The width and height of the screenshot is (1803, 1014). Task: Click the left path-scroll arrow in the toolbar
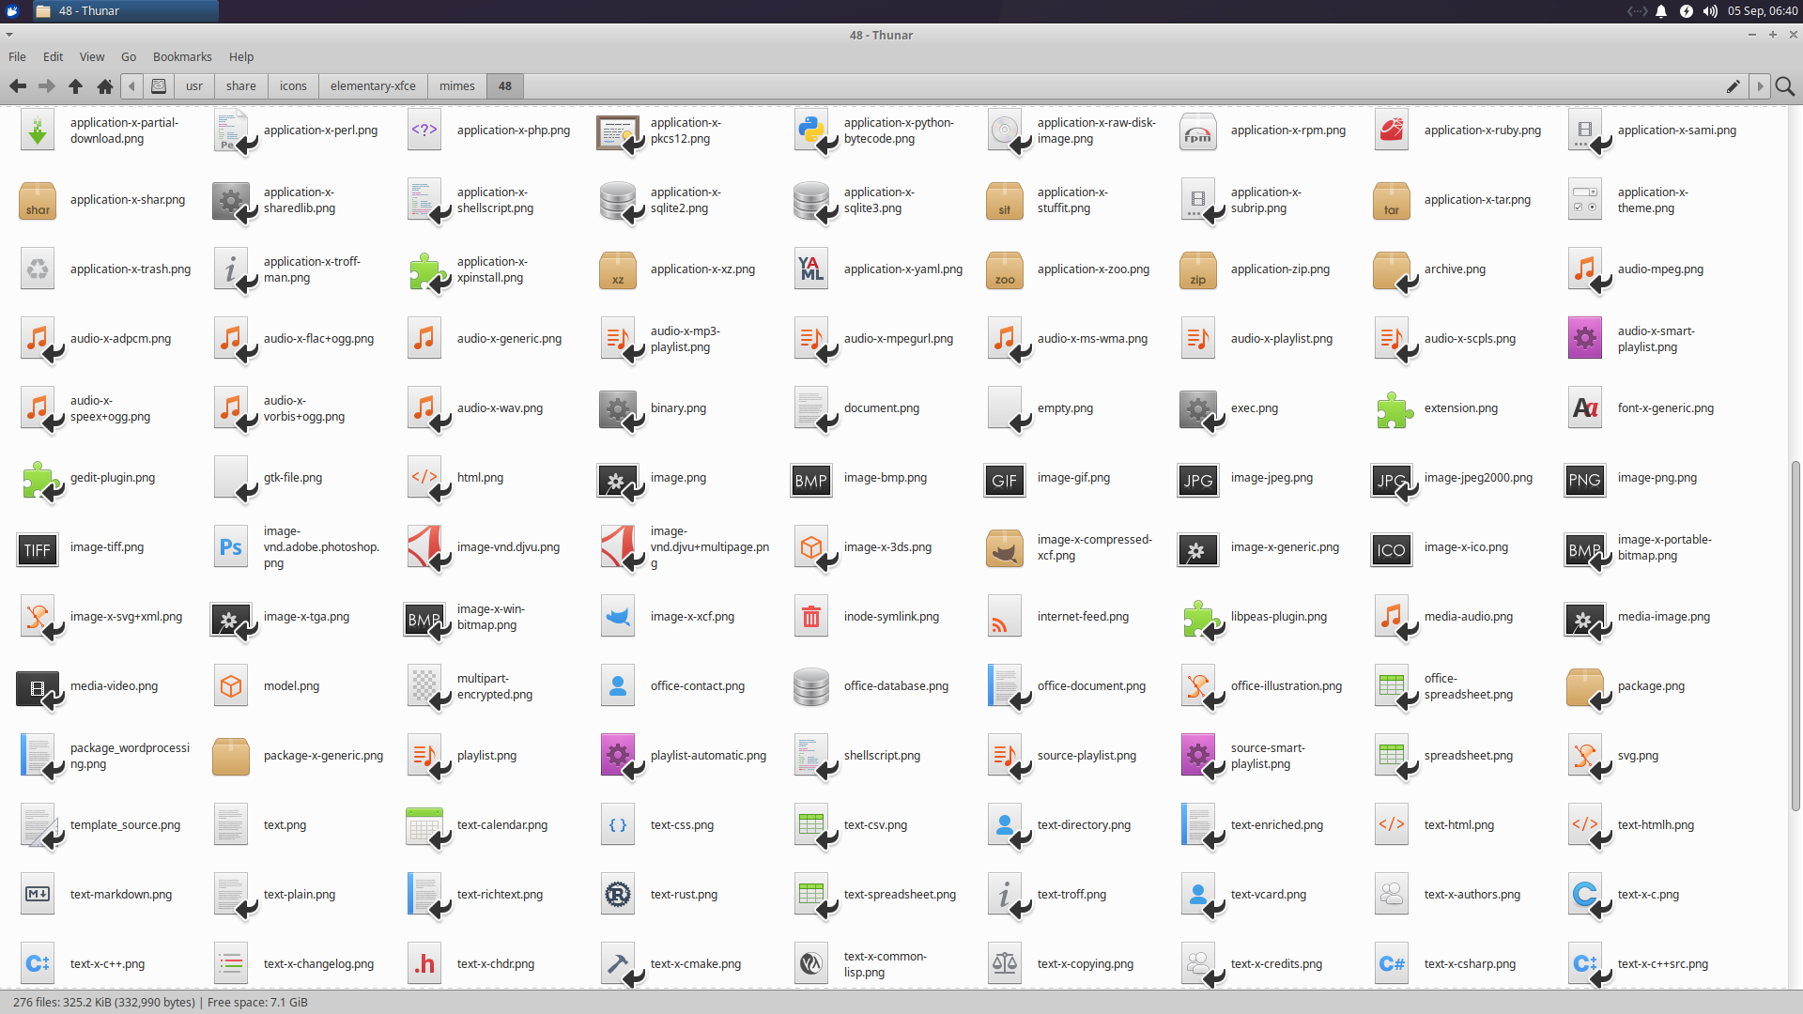tap(131, 85)
